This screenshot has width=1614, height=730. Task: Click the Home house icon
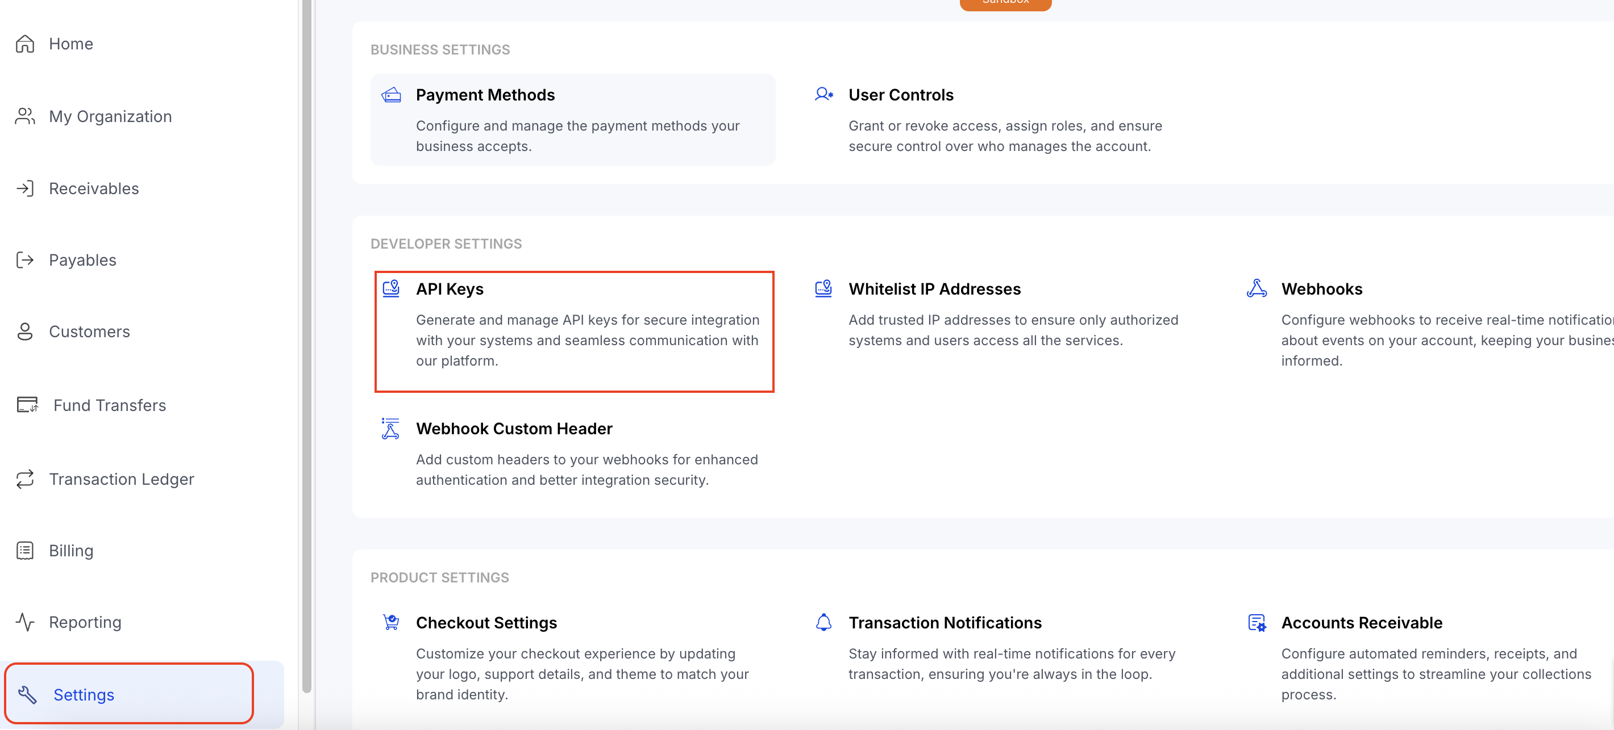coord(25,44)
